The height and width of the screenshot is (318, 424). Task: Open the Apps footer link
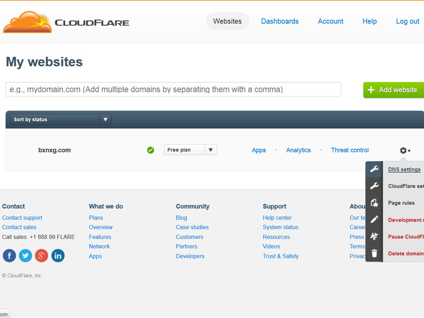tap(95, 256)
